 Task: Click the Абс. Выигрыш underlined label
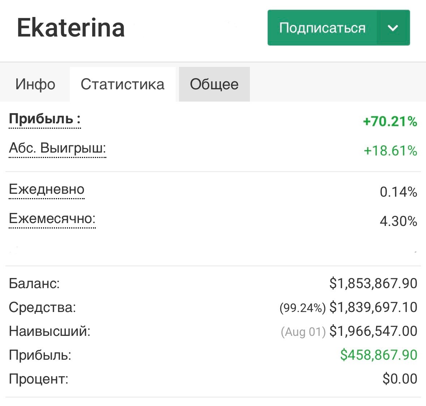57,148
